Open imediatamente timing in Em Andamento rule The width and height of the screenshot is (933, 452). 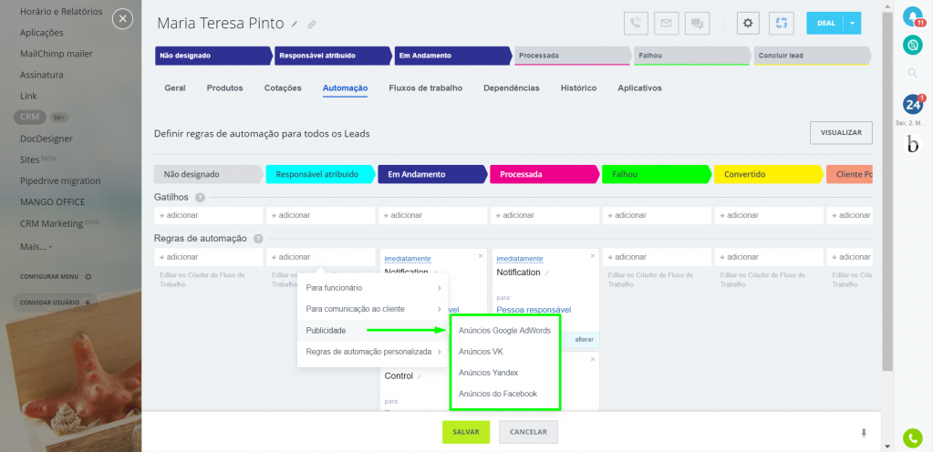click(x=408, y=259)
